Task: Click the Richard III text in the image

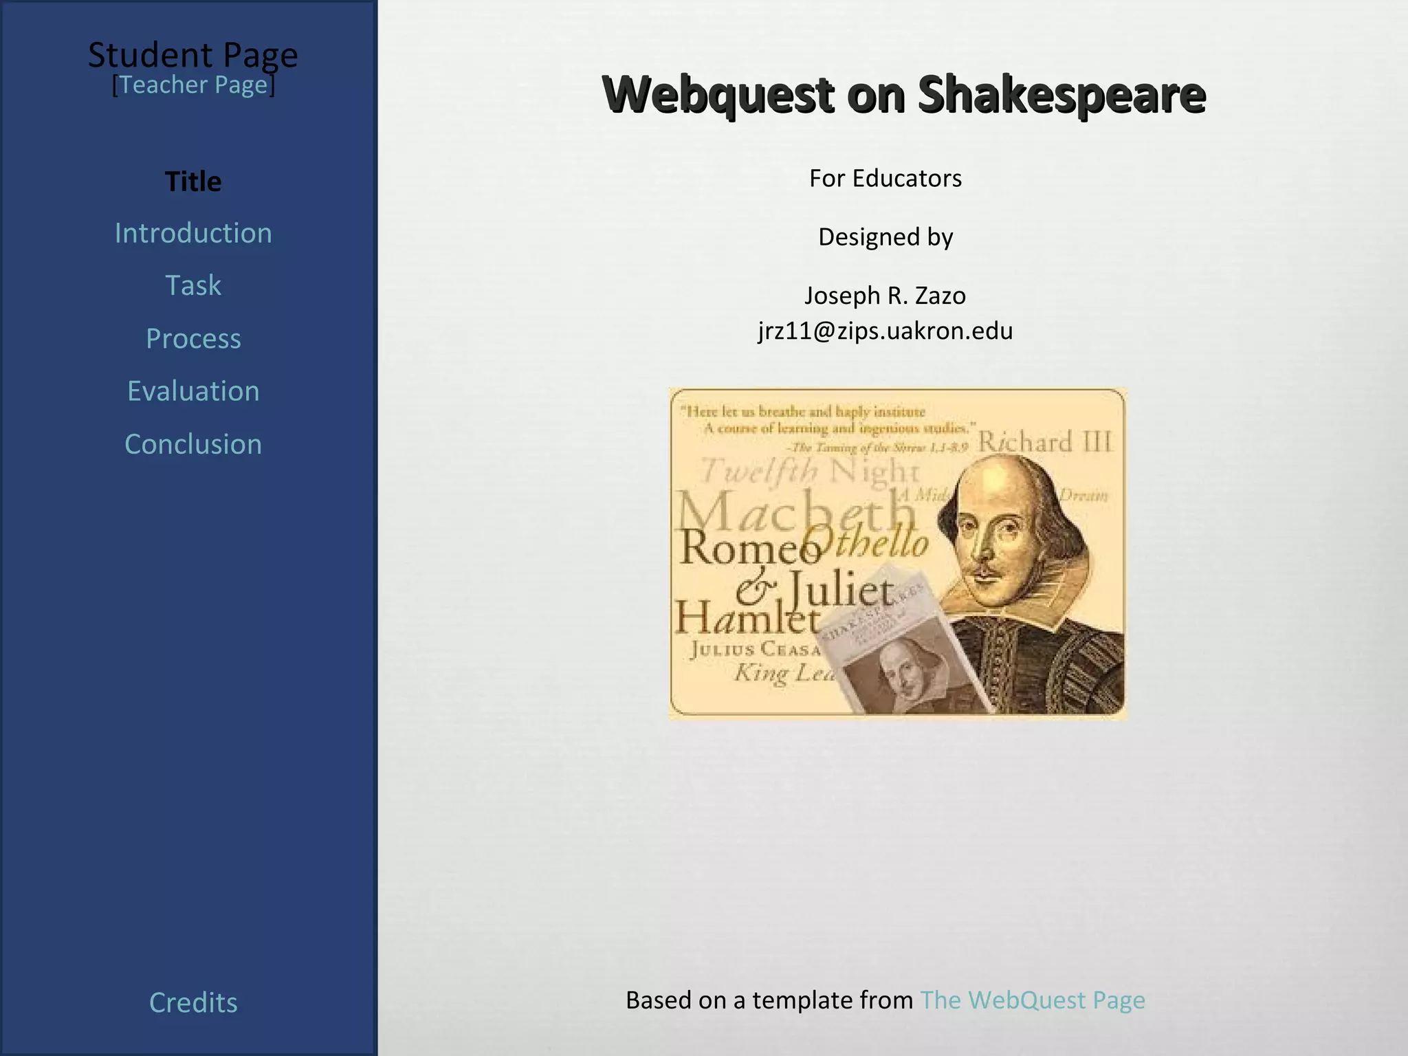Action: coord(1044,442)
